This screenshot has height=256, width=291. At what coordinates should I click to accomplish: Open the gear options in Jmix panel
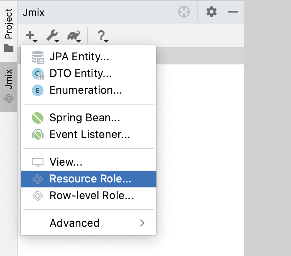212,12
